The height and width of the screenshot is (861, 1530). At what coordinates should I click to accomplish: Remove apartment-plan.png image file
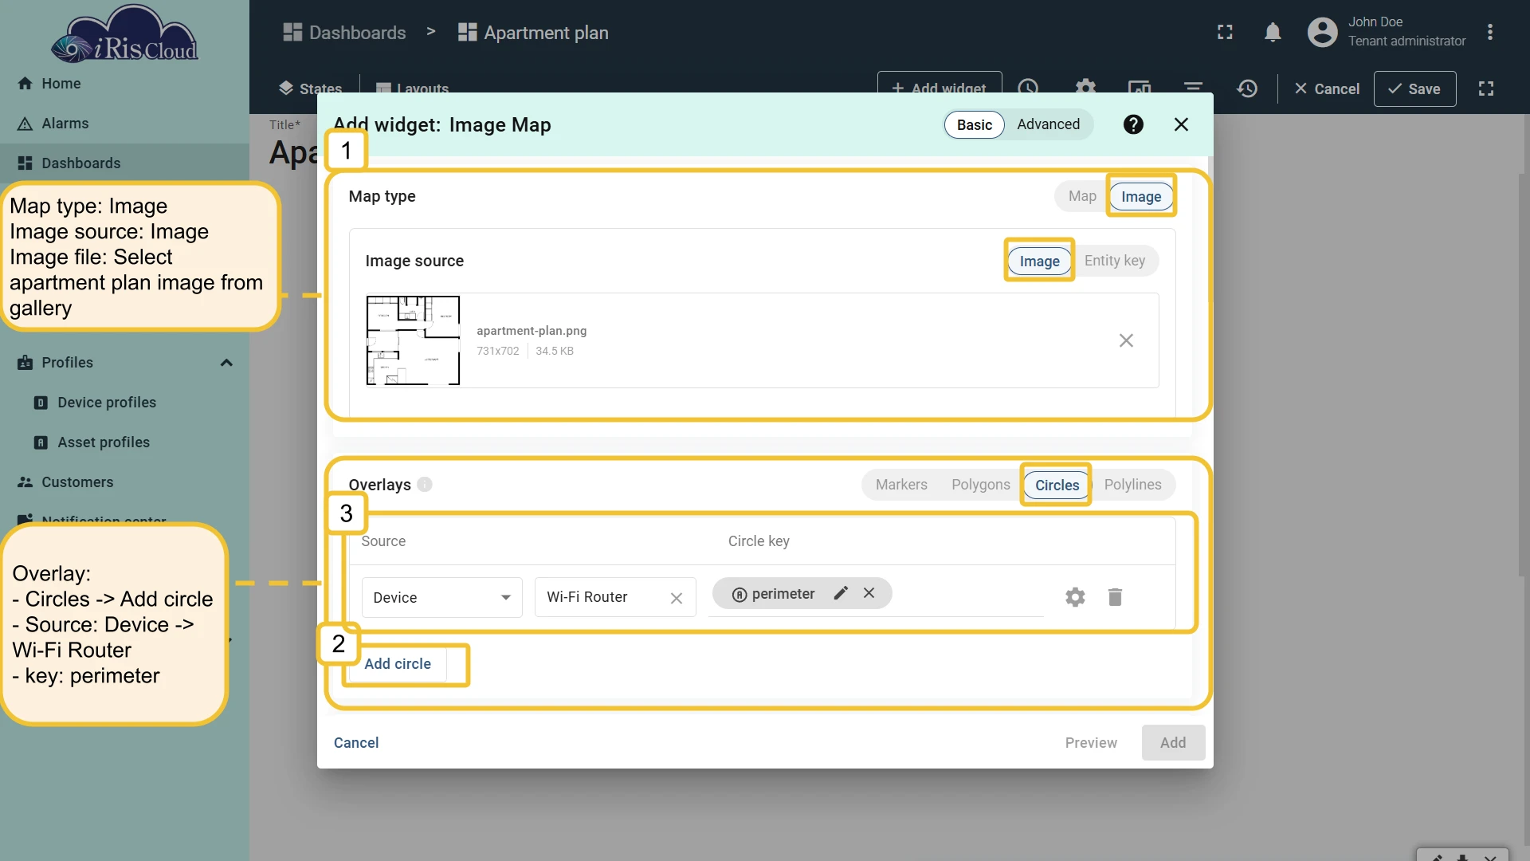(1126, 340)
